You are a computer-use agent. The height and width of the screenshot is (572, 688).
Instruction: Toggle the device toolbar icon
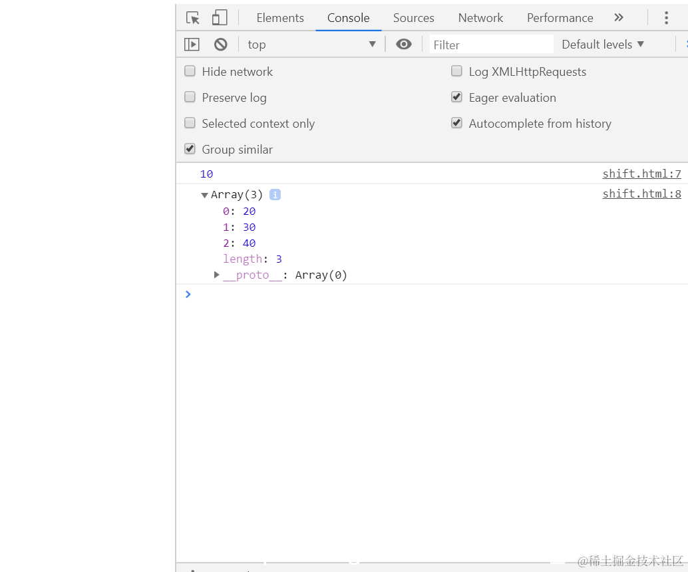click(220, 17)
